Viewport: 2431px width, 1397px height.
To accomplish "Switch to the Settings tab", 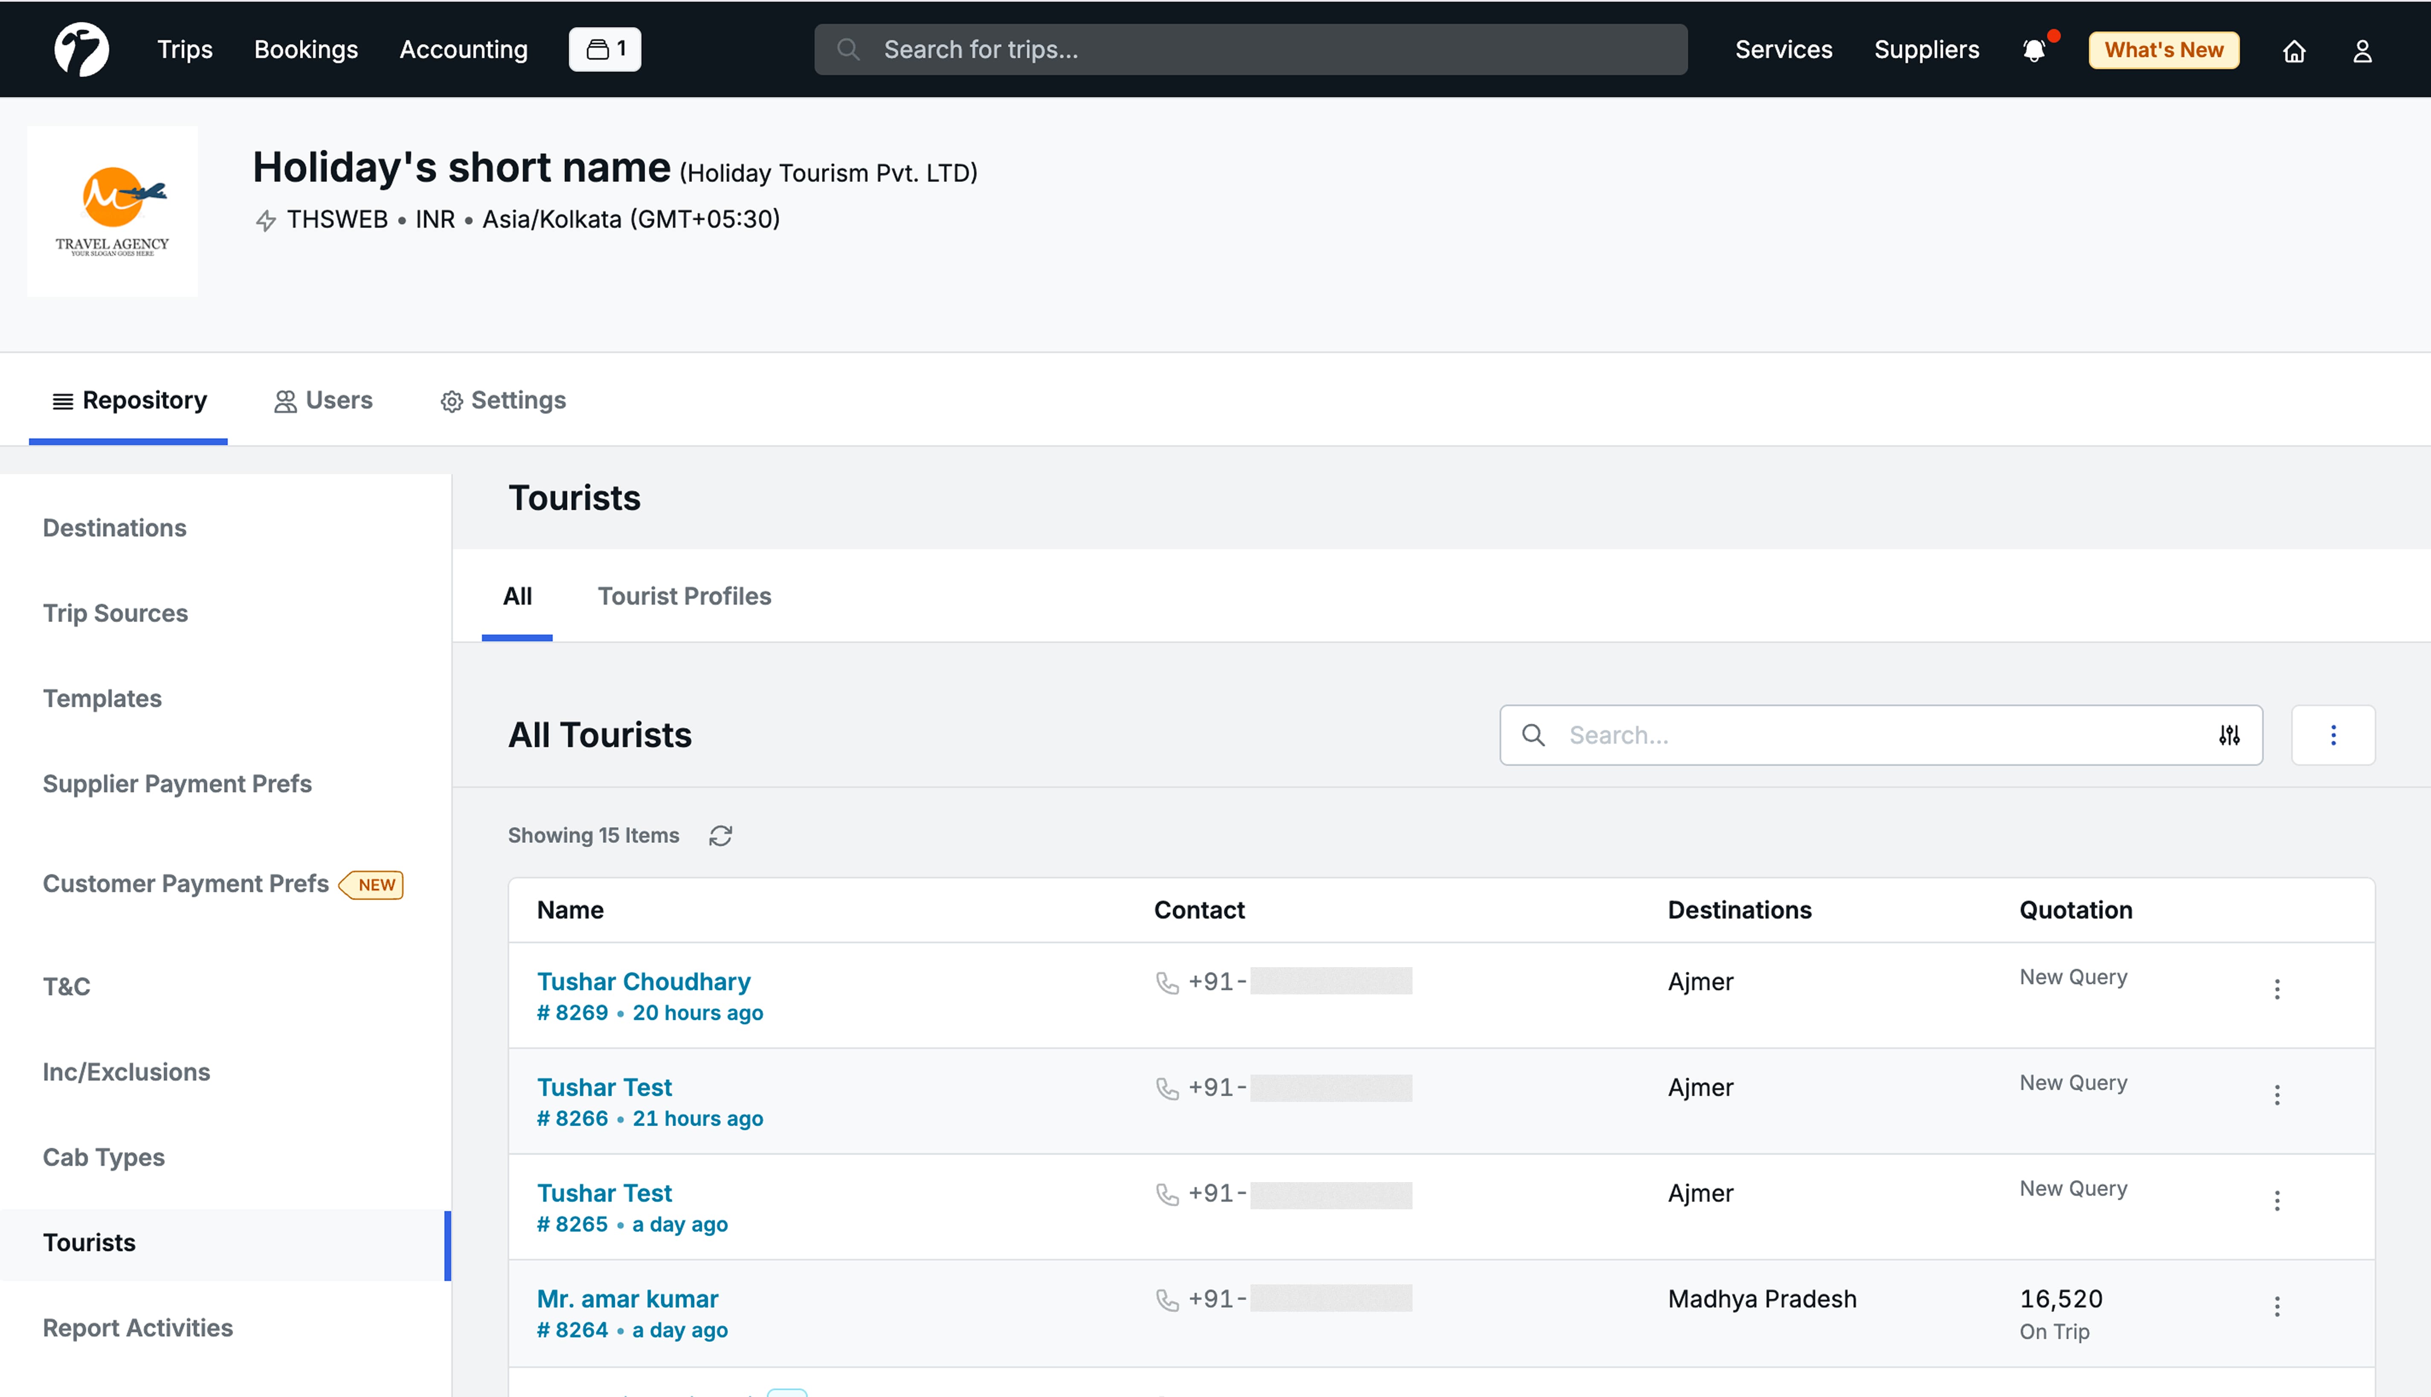I will (x=503, y=400).
